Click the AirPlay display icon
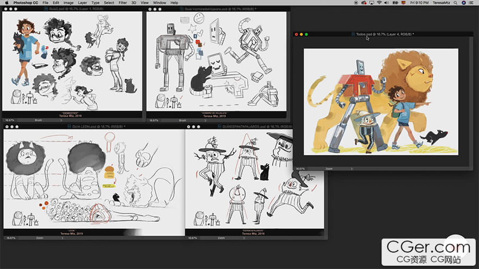479x269 pixels. pos(371,3)
